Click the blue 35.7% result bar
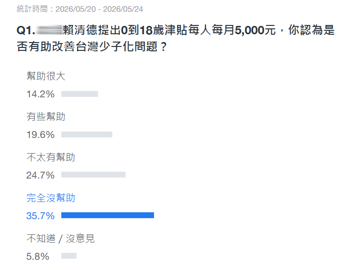The height and width of the screenshot is (270, 362). (x=107, y=215)
